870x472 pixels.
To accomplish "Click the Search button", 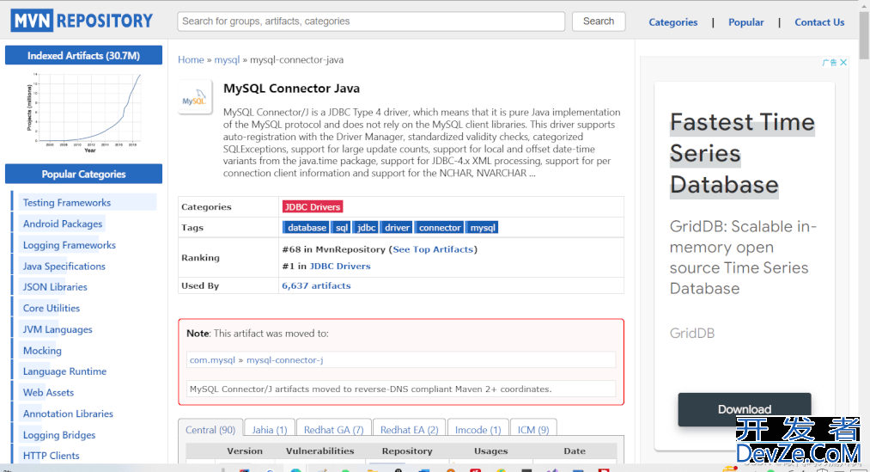I will (x=598, y=21).
